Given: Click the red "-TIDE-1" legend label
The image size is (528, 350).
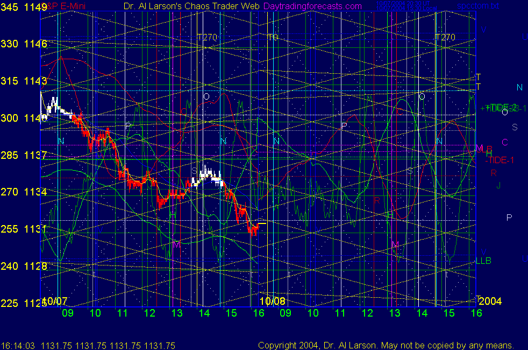Looking at the screenshot, I should [500, 160].
